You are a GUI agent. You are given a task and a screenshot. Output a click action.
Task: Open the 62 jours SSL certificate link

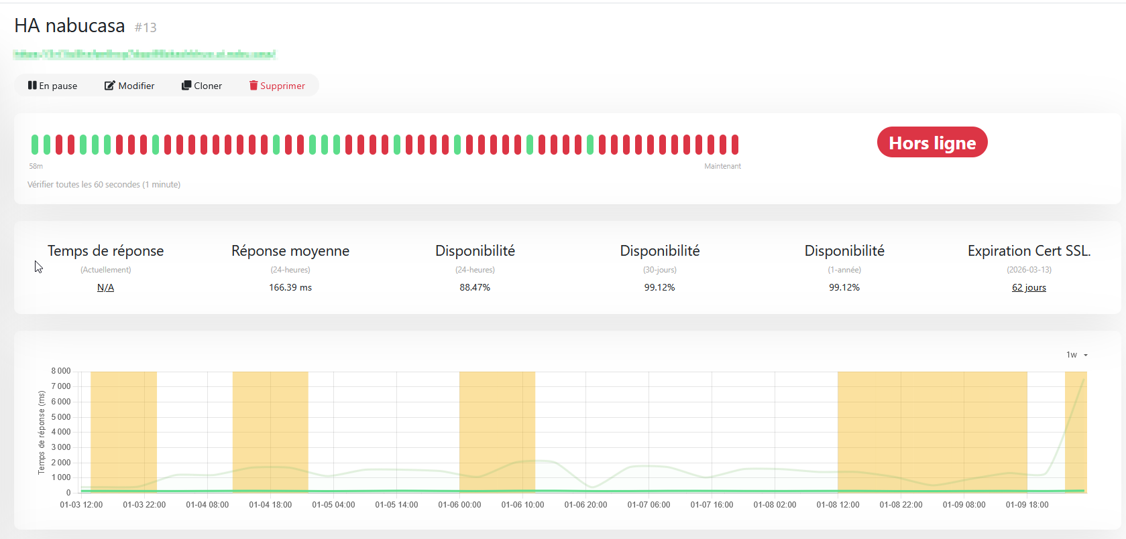point(1029,287)
